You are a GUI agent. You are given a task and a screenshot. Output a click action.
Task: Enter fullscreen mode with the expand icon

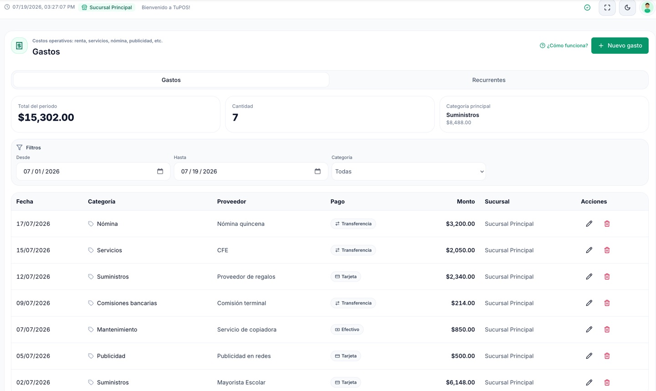(x=607, y=7)
